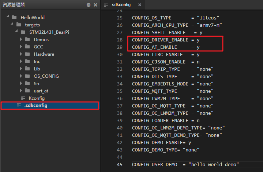Click line number 45 in gutter

tap(120, 164)
